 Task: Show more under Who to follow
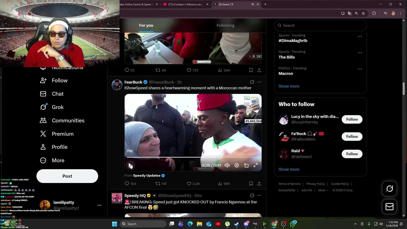coord(289,169)
